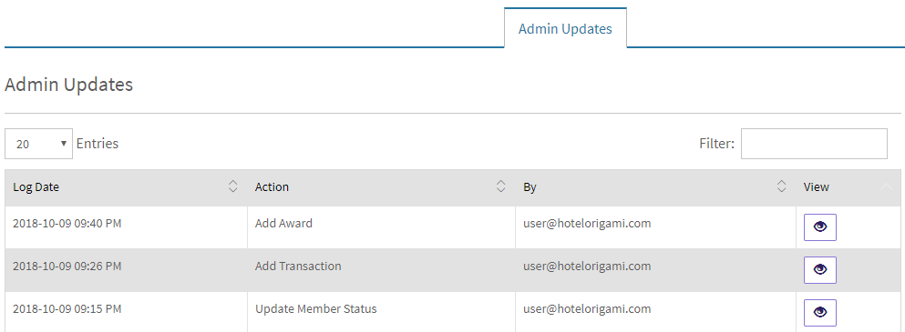Click email in Add Transaction row
Viewport: 905px width, 332px height.
[587, 266]
